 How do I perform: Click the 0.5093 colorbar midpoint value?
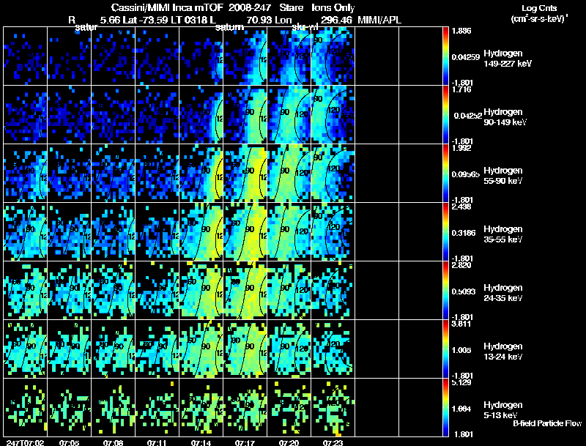pyautogui.click(x=464, y=291)
